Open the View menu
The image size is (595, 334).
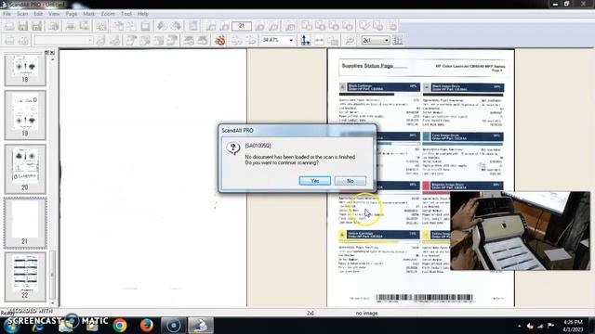click(x=54, y=14)
